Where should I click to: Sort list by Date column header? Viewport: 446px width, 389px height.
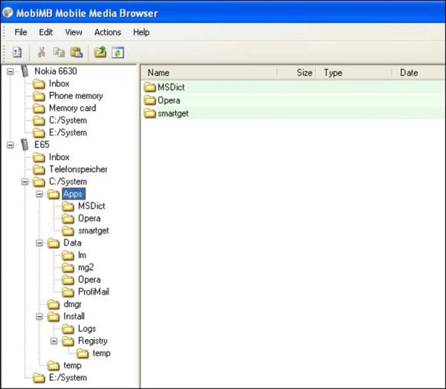tap(418, 73)
